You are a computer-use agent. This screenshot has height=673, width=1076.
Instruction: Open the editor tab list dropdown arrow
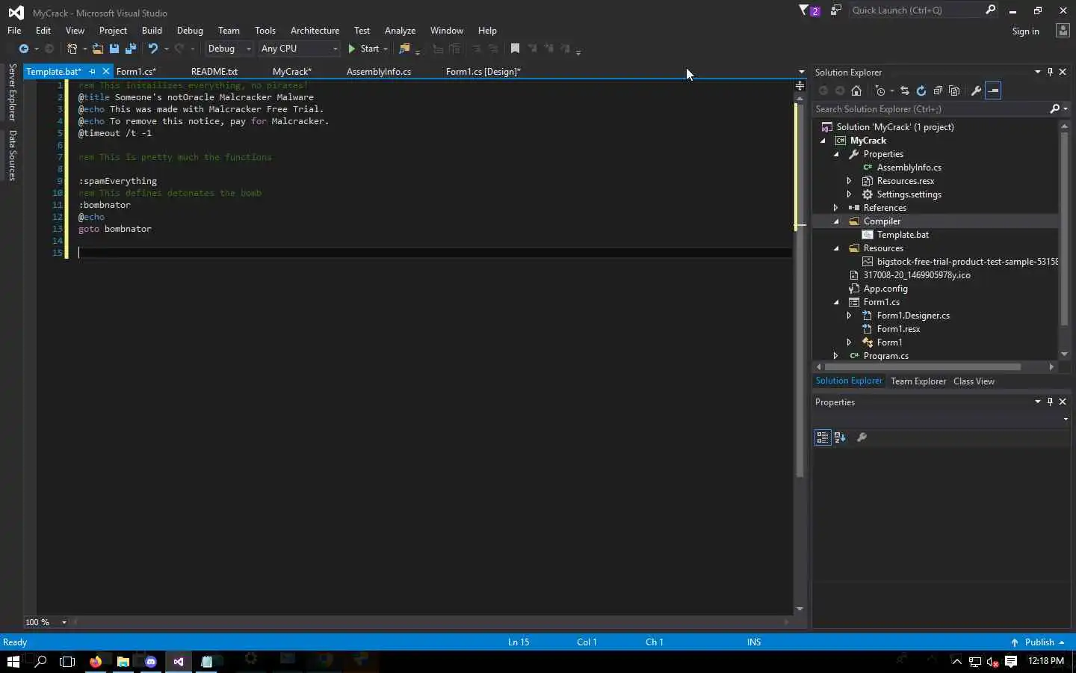pyautogui.click(x=801, y=73)
